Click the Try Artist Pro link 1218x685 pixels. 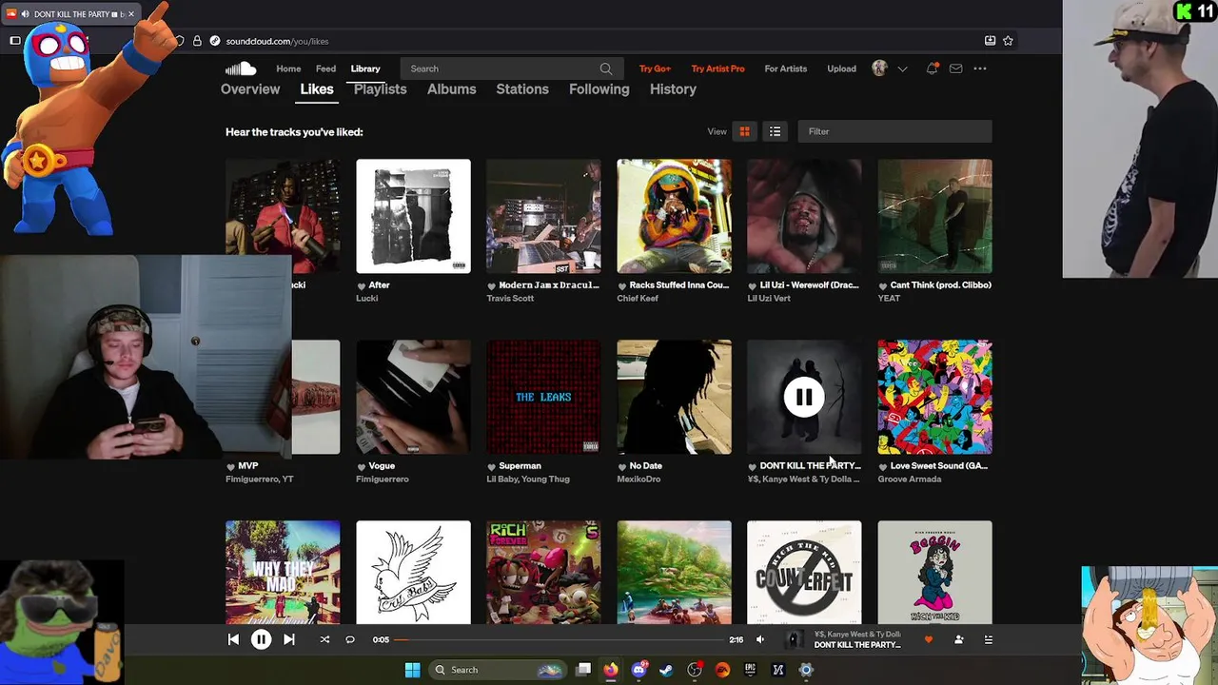click(717, 68)
